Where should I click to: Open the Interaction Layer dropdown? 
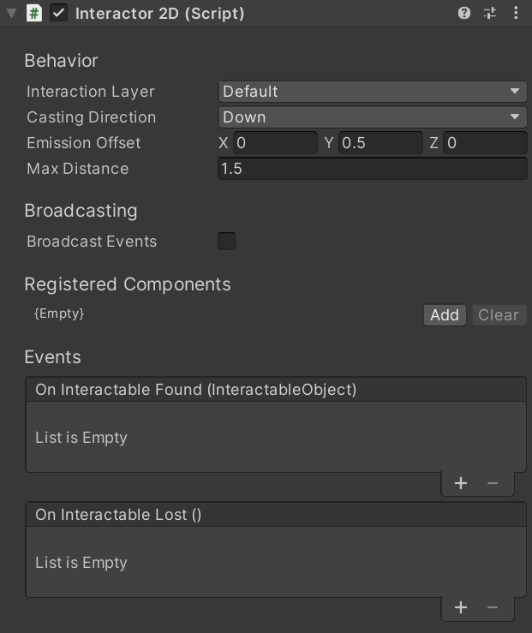coord(372,92)
